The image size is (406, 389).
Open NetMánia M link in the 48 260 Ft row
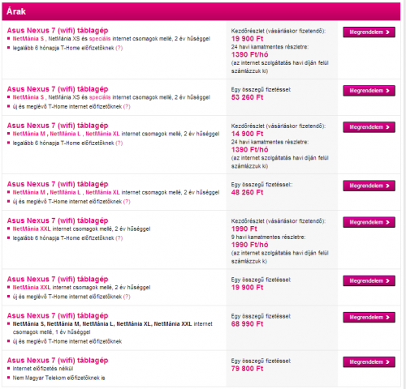click(x=29, y=192)
